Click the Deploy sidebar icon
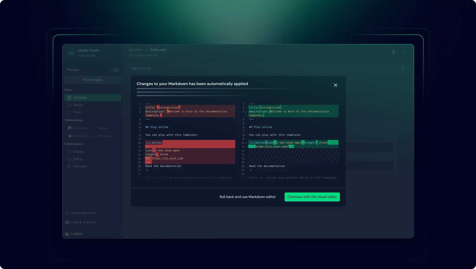Image resolution: width=476 pixels, height=269 pixels. (69, 152)
